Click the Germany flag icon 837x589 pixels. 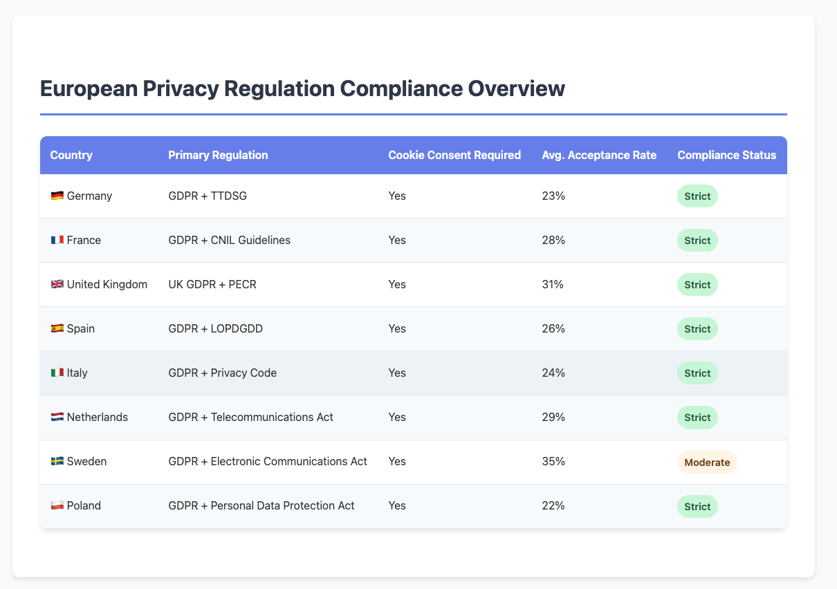[57, 196]
